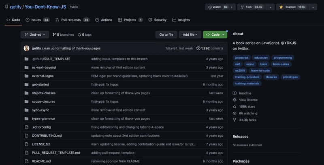Open the Security tab

click(158, 20)
